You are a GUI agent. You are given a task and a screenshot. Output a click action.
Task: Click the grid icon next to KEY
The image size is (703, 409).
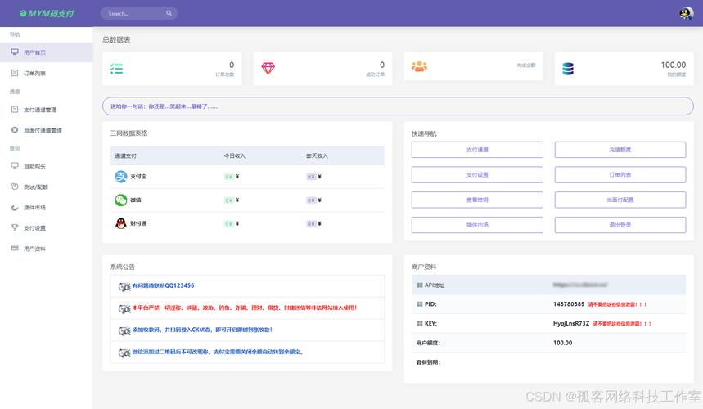[420, 323]
